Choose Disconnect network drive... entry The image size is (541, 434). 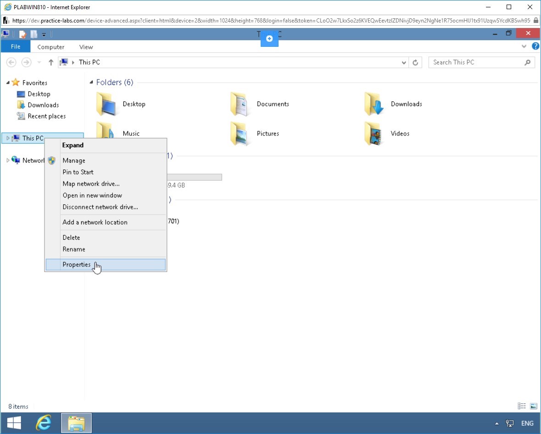106,207
